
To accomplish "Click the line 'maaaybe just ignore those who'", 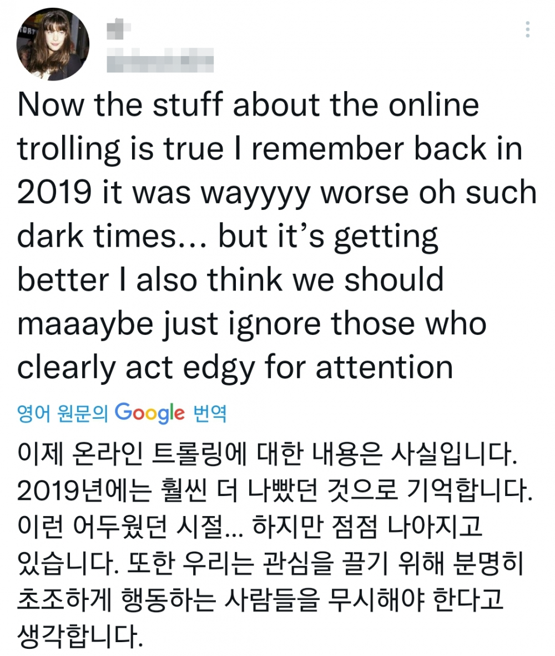I will 252,324.
